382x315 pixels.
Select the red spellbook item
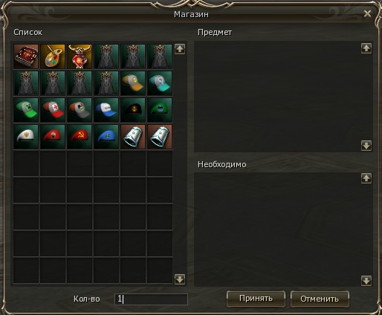click(26, 56)
